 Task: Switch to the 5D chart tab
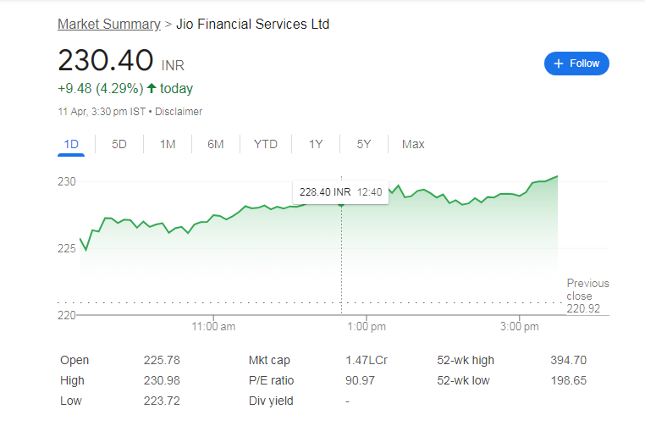tap(119, 145)
